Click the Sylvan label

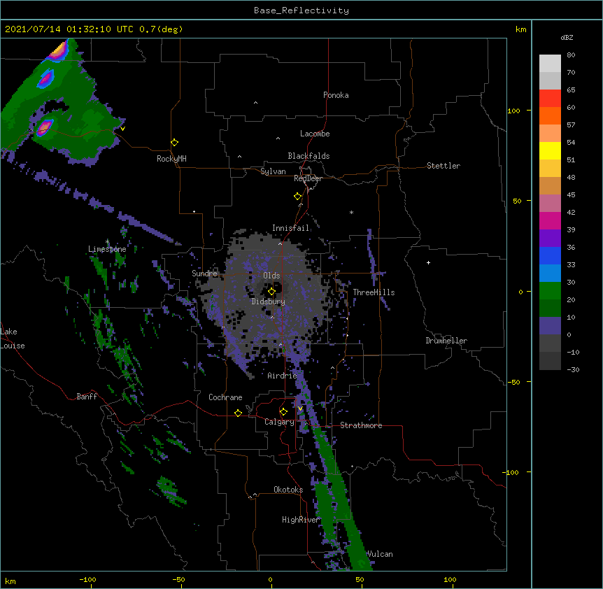pyautogui.click(x=273, y=171)
